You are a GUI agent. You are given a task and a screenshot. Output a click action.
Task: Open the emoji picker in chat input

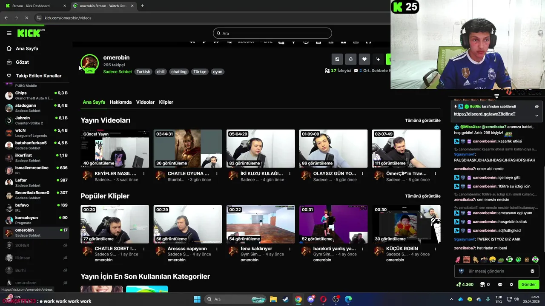[532, 271]
